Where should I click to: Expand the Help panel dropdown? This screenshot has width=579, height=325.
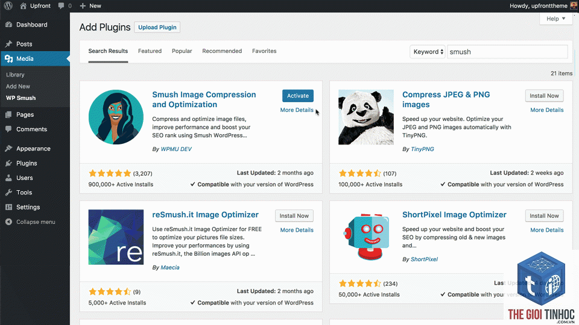coord(555,19)
